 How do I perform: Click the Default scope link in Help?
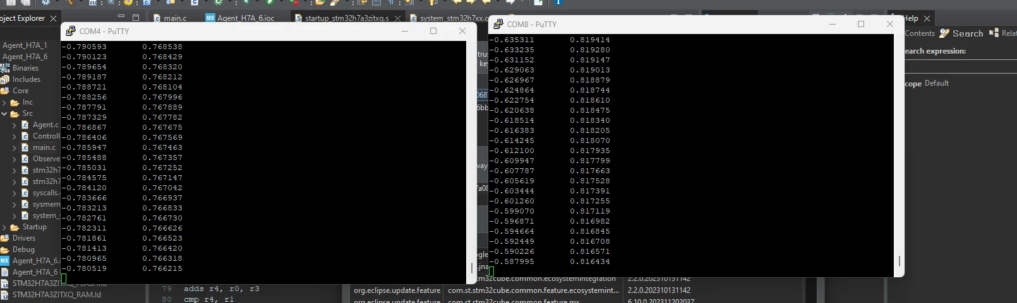click(x=937, y=83)
